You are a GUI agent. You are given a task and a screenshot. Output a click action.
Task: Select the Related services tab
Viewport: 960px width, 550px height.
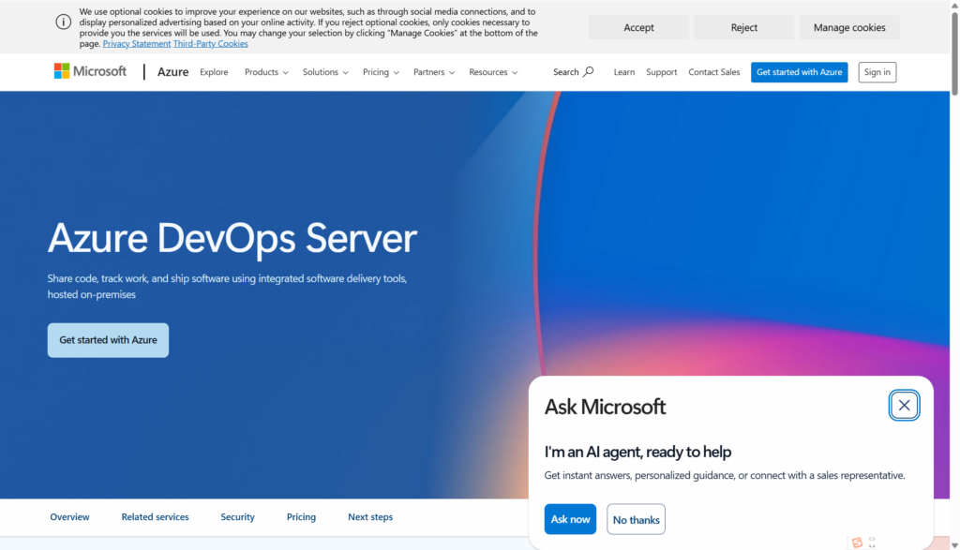coord(155,517)
